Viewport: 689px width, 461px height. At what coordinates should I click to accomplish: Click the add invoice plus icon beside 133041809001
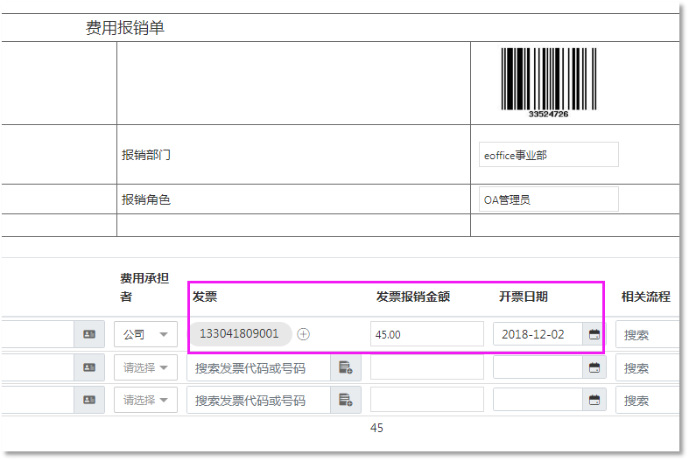pos(304,334)
